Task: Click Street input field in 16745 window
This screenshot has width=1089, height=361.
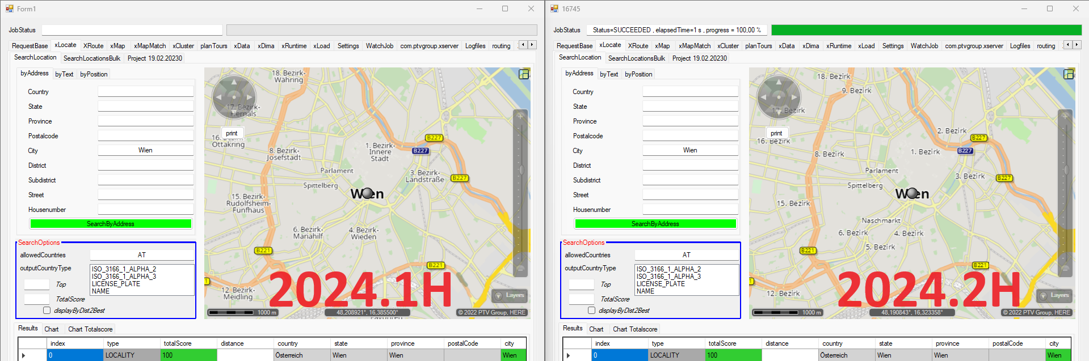Action: coord(690,195)
